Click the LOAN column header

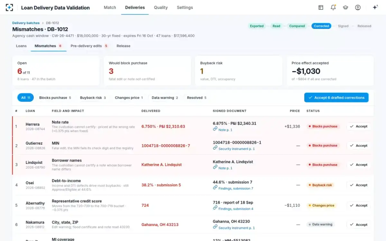(x=30, y=111)
